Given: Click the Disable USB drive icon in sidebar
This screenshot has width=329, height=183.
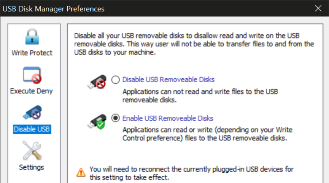Looking at the screenshot, I should point(32,113).
